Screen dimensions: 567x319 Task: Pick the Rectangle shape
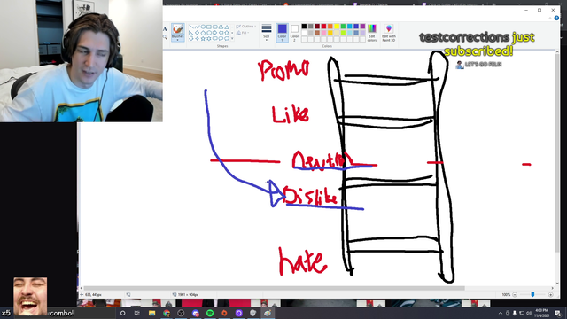click(x=209, y=27)
